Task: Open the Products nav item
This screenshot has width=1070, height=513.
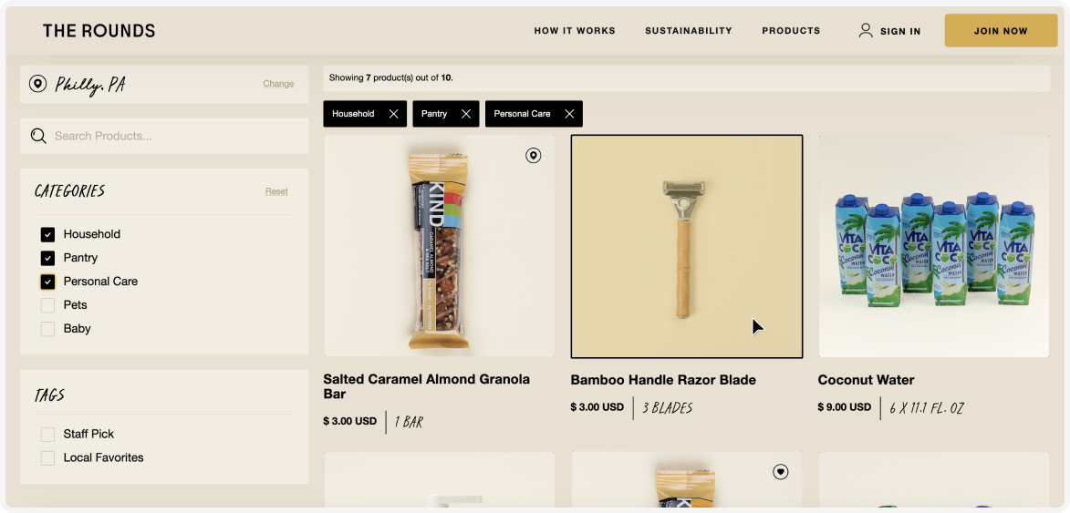Action: point(791,31)
